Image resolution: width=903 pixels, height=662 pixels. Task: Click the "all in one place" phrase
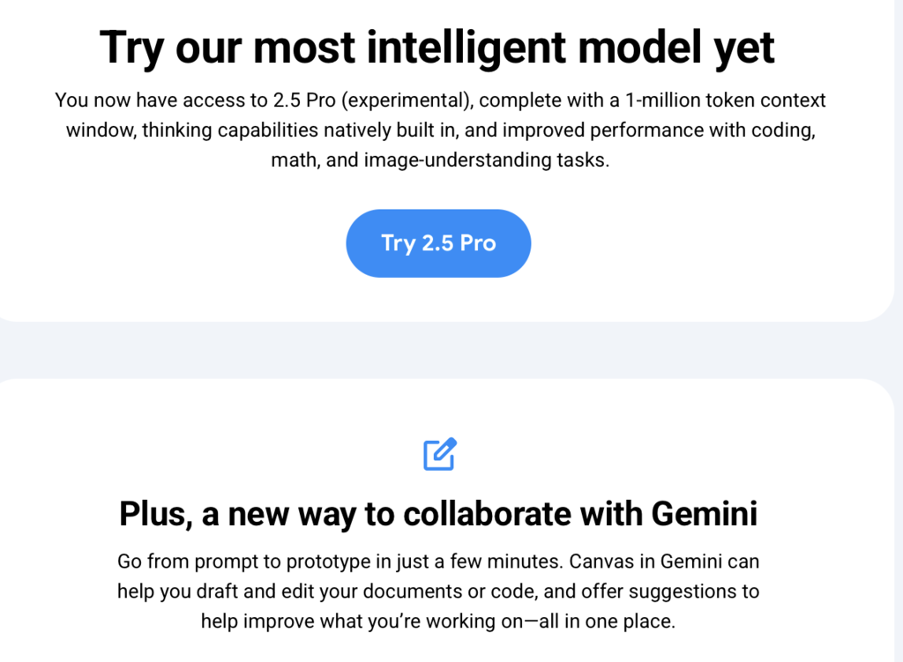pos(607,621)
